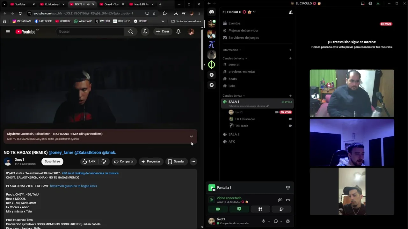Dislike the video with thumbs-down icon
The width and height of the screenshot is (408, 229).
pyautogui.click(x=104, y=162)
